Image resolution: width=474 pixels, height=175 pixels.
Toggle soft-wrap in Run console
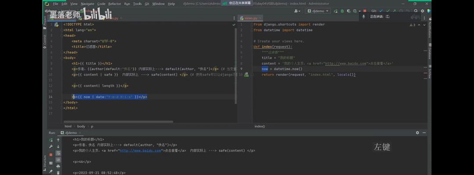(58, 153)
